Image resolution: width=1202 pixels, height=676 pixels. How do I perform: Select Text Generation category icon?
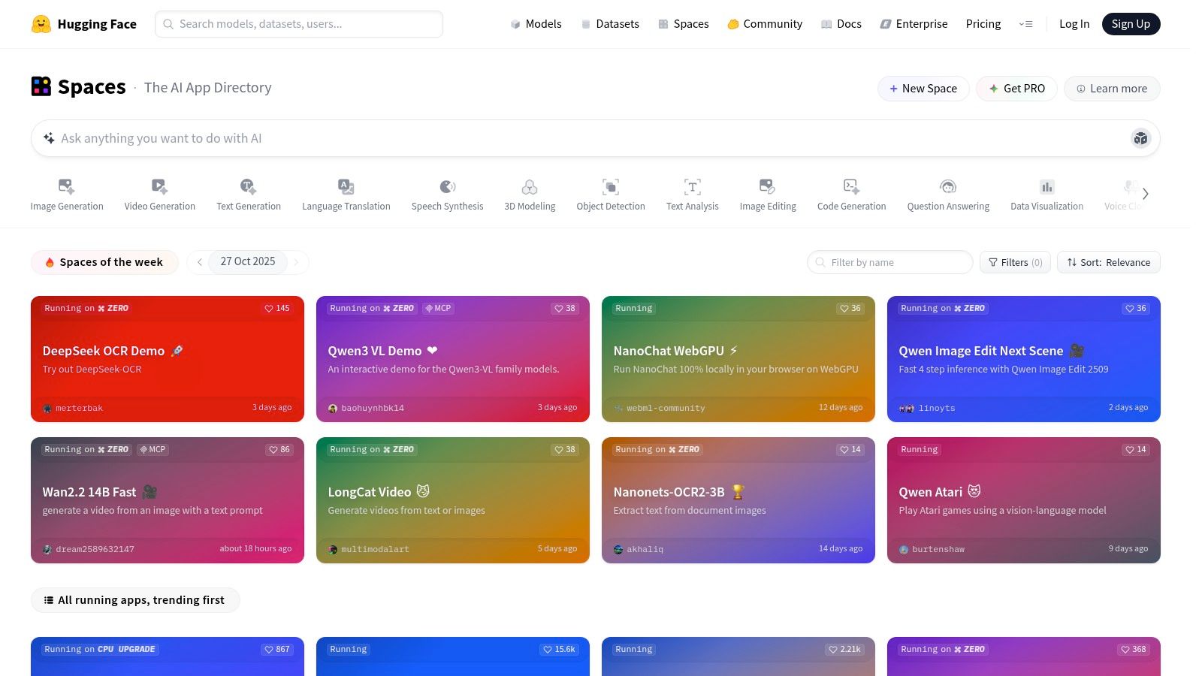tap(249, 186)
